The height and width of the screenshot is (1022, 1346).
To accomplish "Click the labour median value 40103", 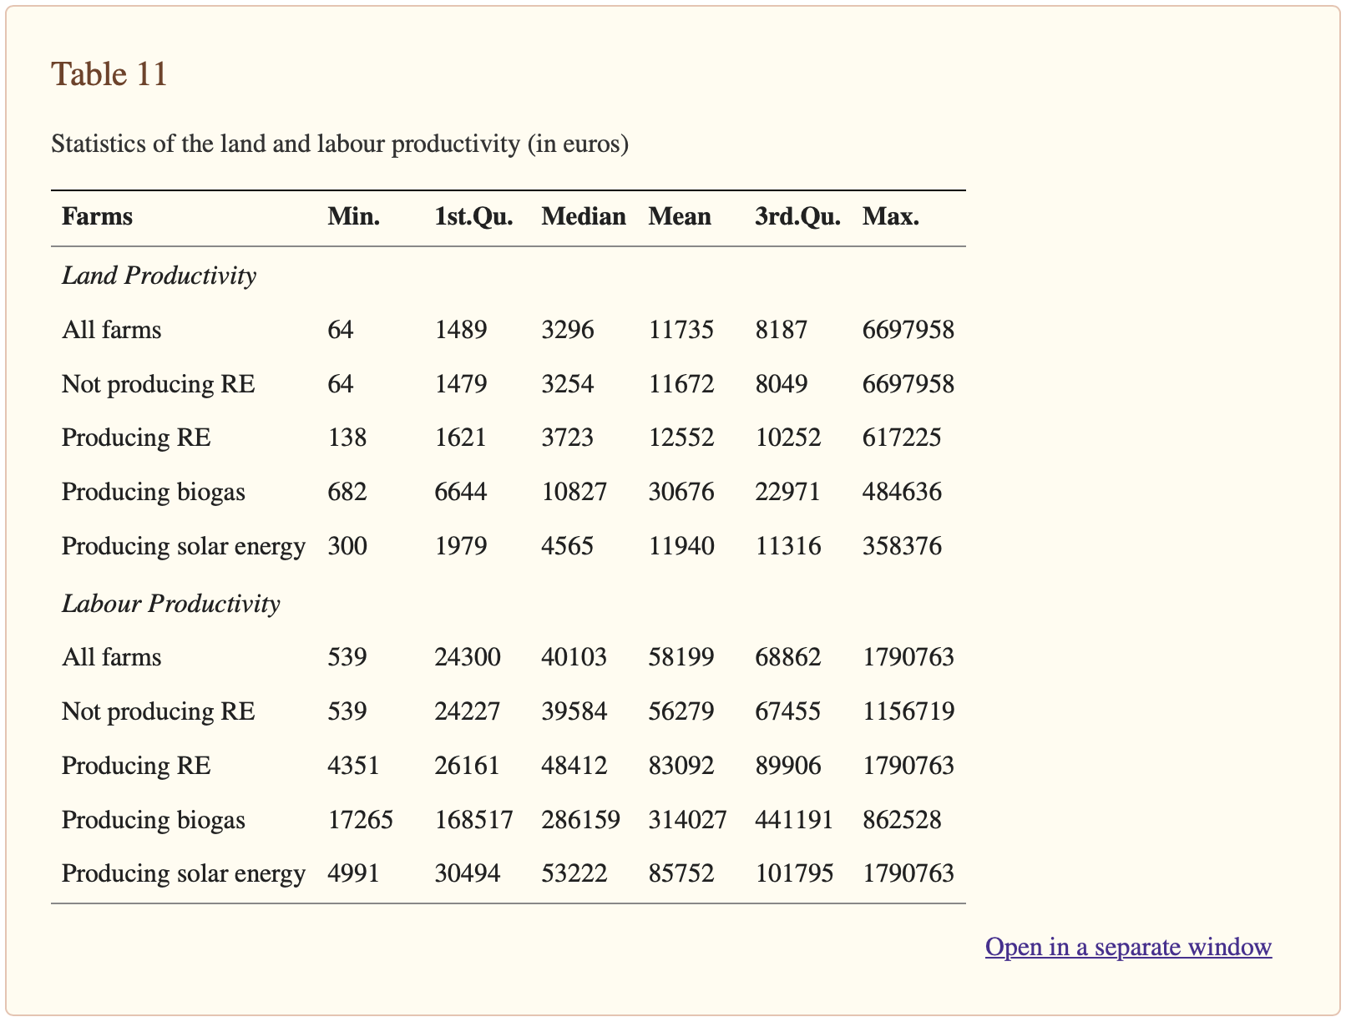I will click(574, 657).
